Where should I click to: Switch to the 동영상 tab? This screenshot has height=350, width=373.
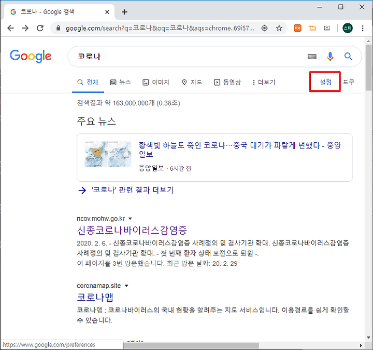(x=227, y=82)
